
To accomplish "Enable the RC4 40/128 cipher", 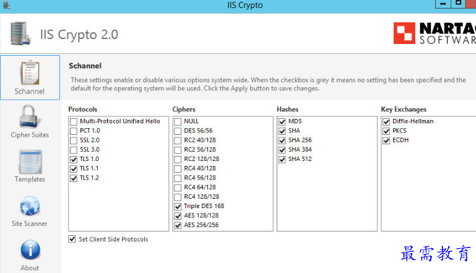I will coord(178,169).
